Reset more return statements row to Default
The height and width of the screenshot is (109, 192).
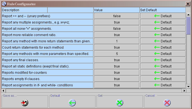pos(163,41)
